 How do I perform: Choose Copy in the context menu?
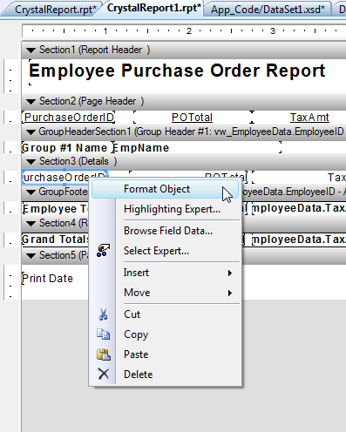tap(136, 334)
